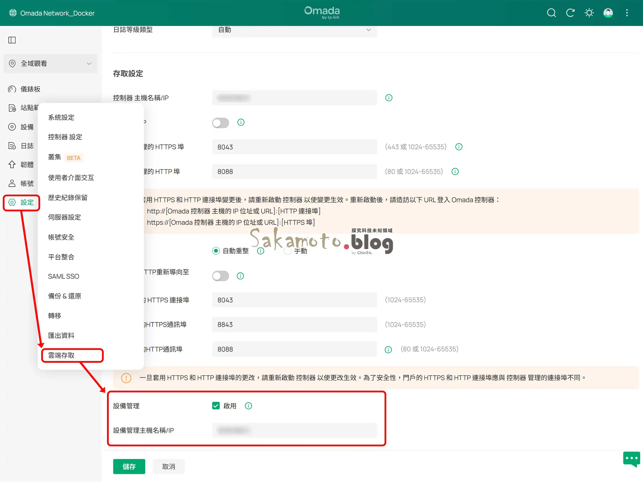Viewport: 643px width, 482px height.
Task: Click the search icon in top bar
Action: (551, 13)
